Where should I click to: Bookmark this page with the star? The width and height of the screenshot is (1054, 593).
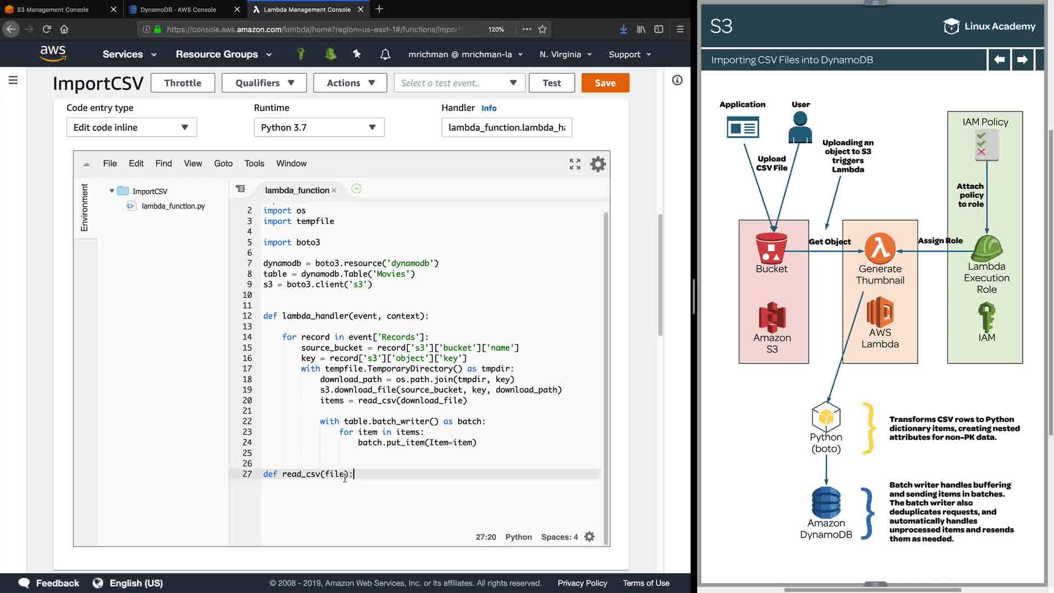(542, 29)
